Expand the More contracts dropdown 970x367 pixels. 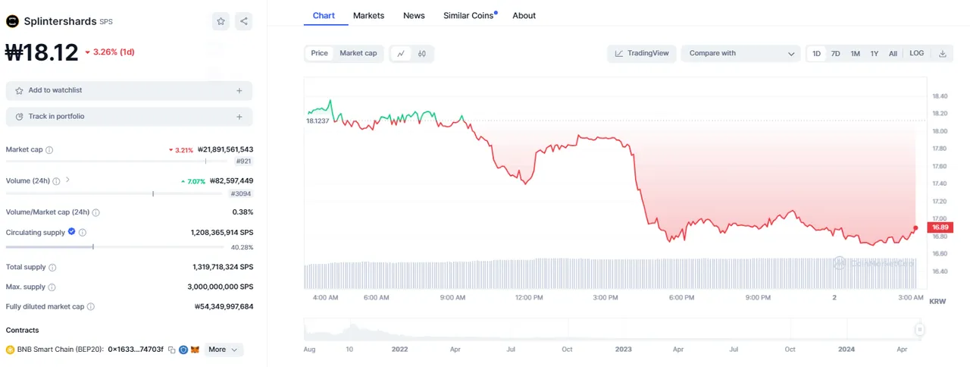(x=224, y=350)
